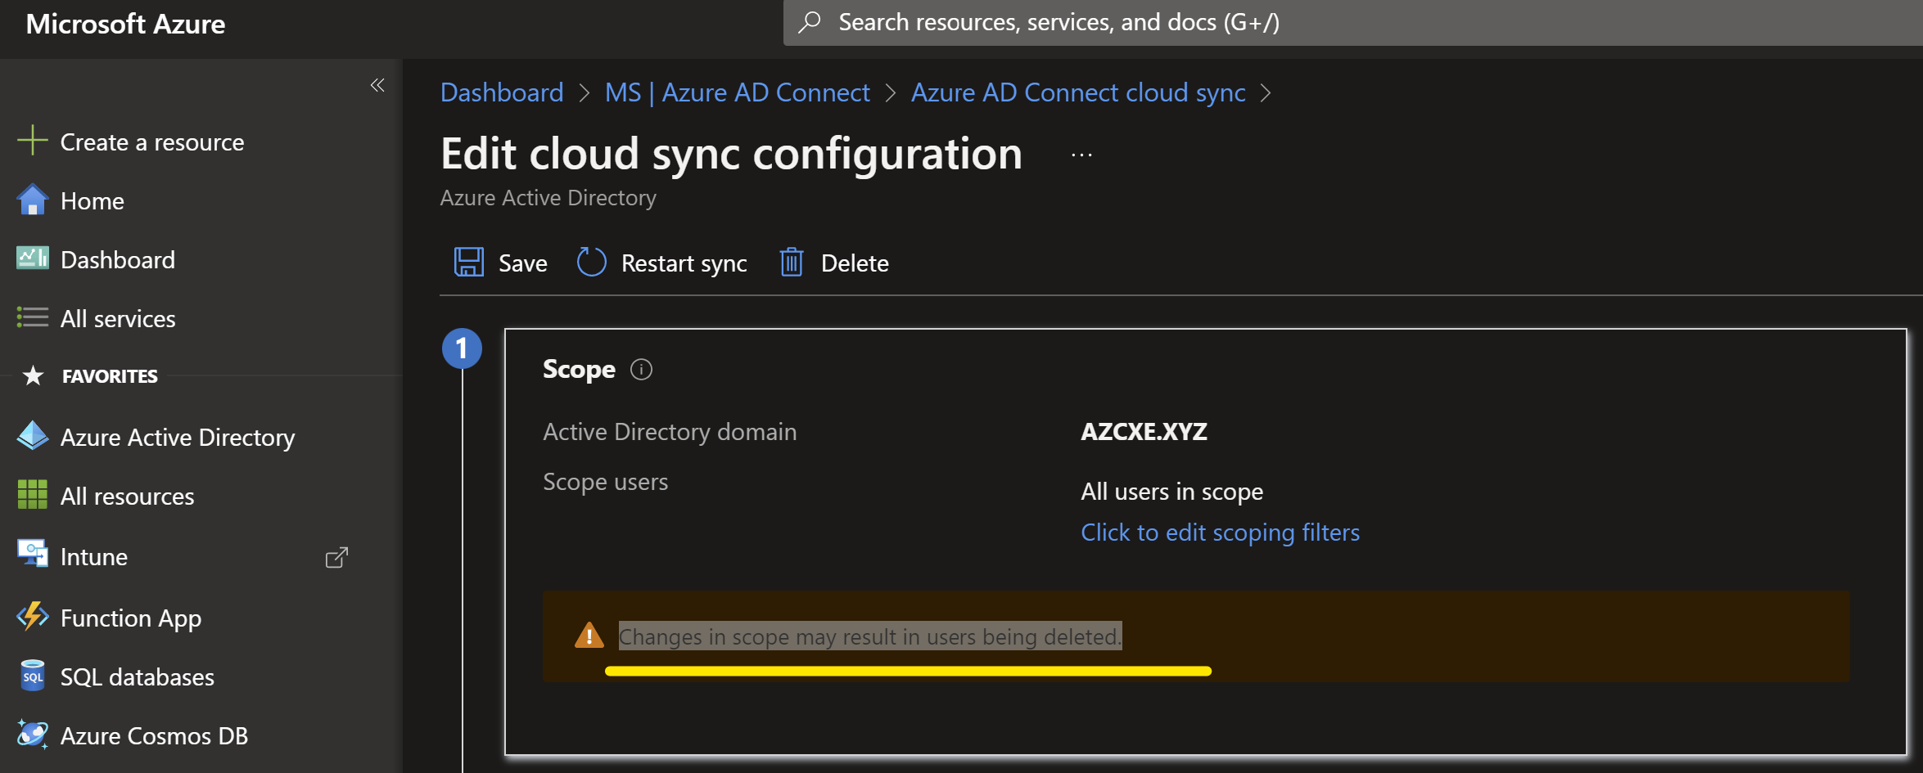The height and width of the screenshot is (773, 1923).
Task: Open SQL databases favorite
Action: 138,677
